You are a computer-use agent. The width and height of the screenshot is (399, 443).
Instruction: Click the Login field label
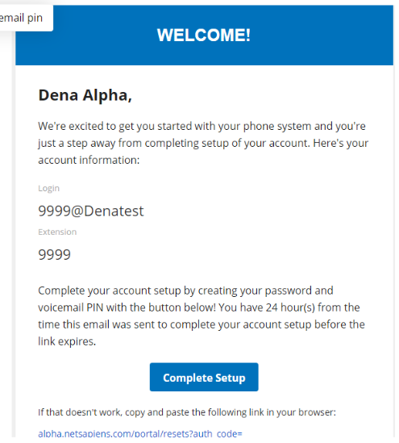(49, 188)
